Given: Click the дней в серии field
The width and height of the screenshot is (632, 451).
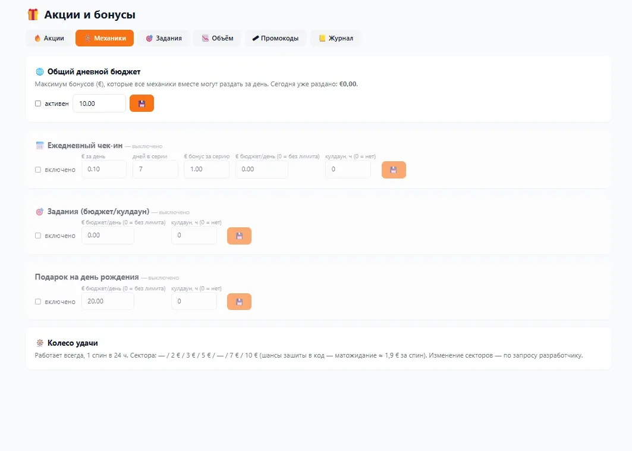Looking at the screenshot, I should tap(155, 170).
